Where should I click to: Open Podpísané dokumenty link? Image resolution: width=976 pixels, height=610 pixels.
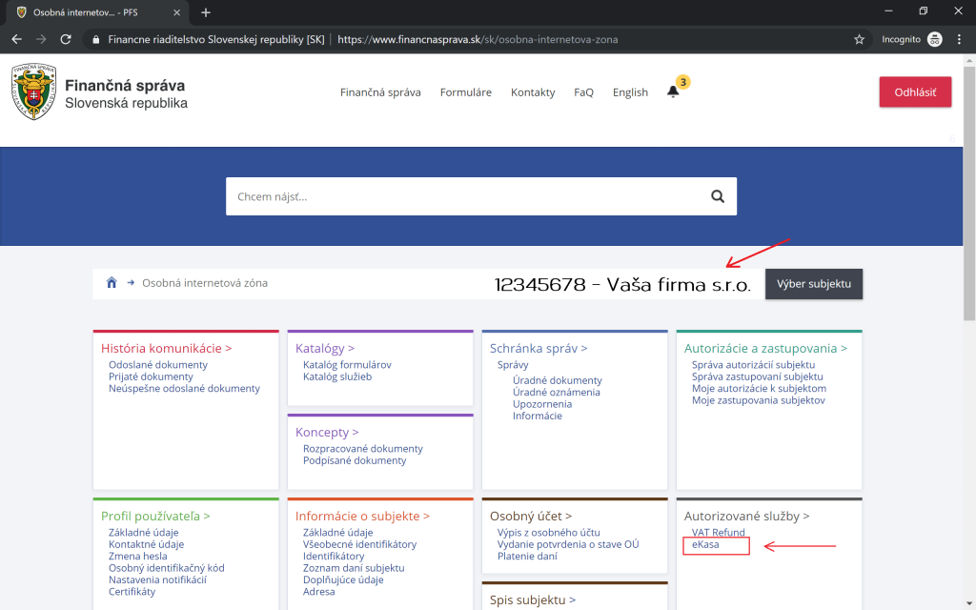pyautogui.click(x=355, y=460)
